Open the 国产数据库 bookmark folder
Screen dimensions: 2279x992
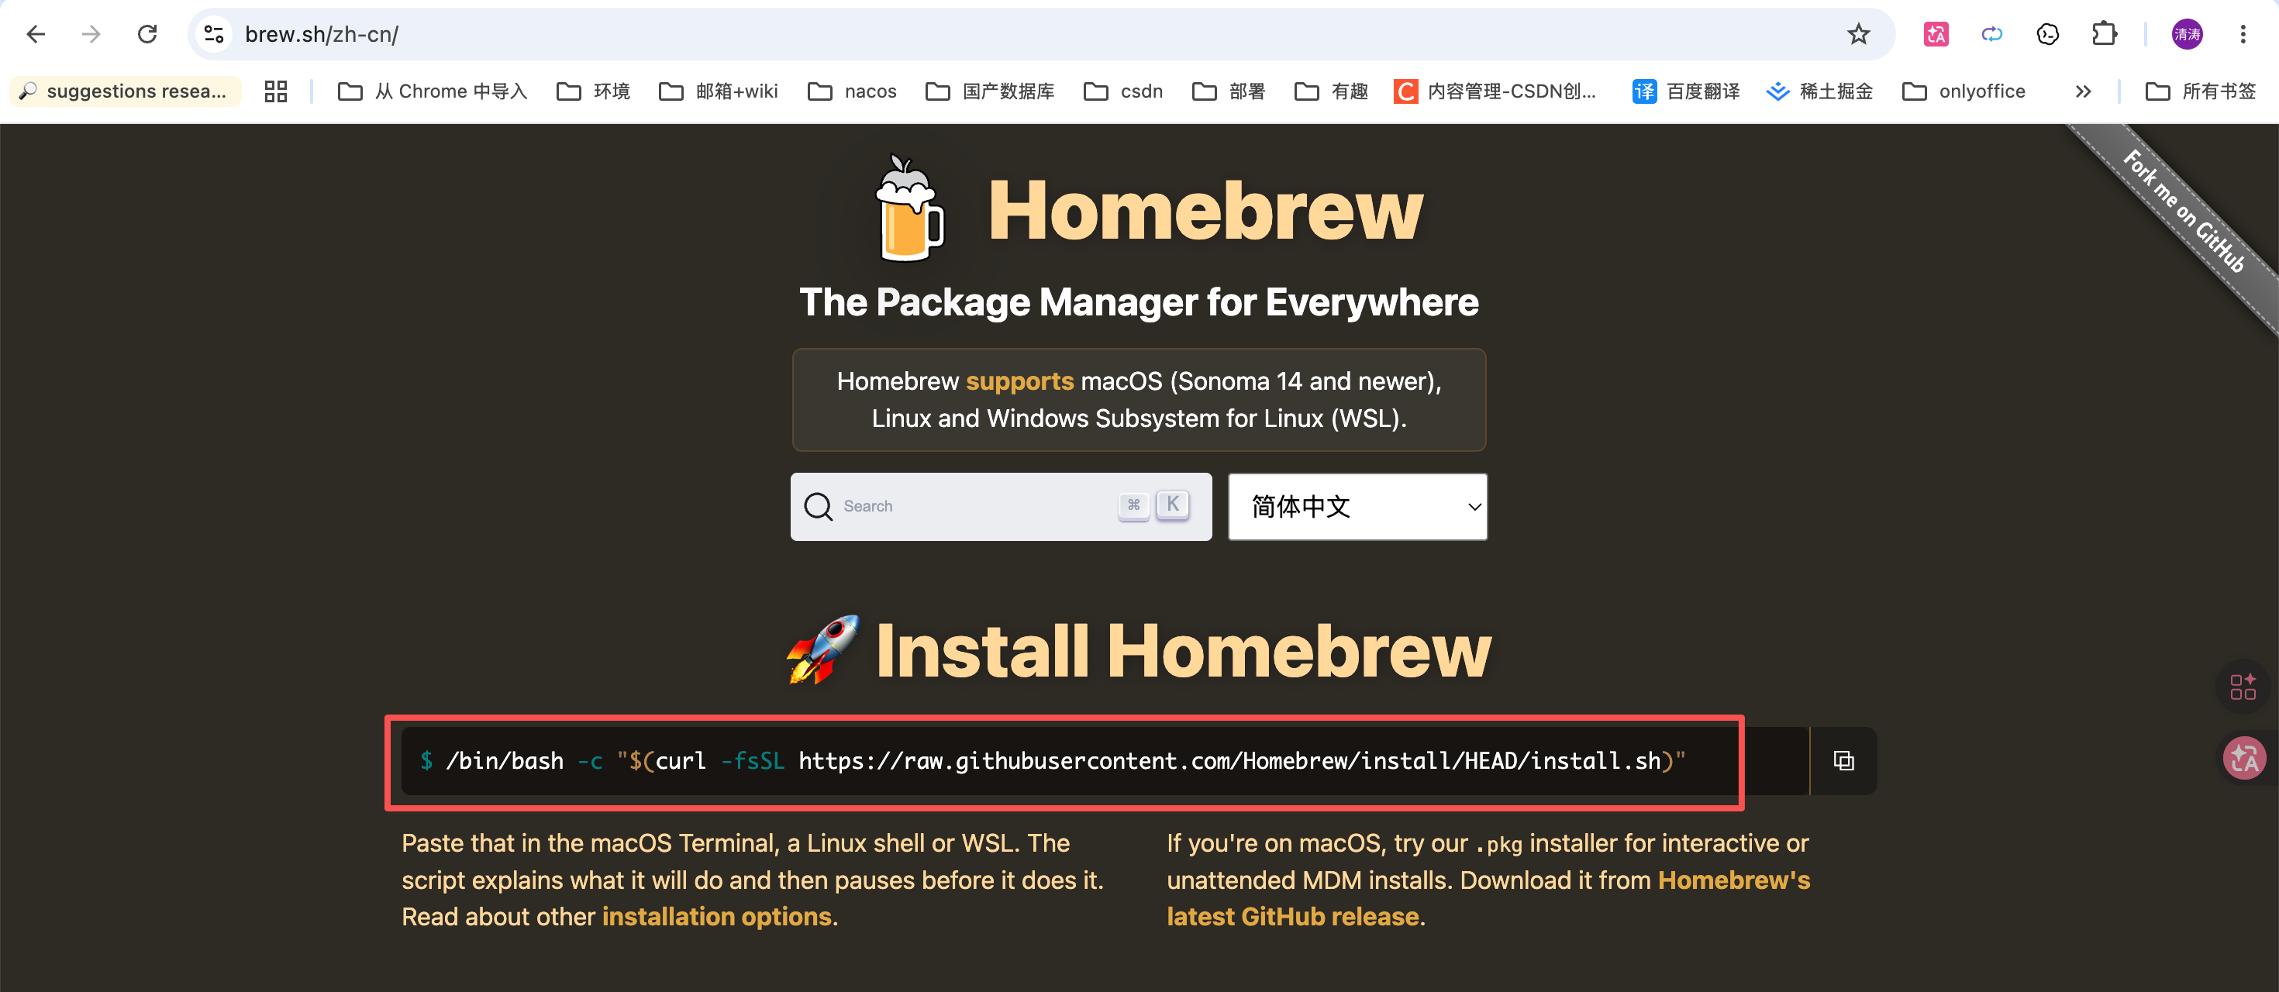click(x=990, y=91)
